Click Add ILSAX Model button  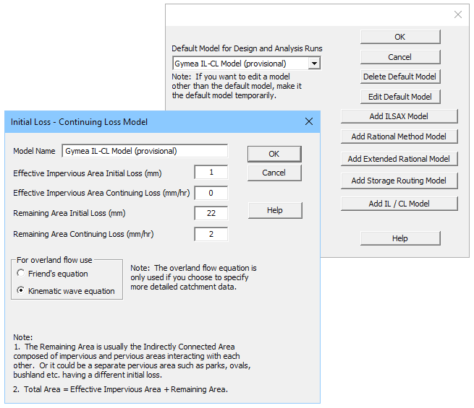coord(399,116)
